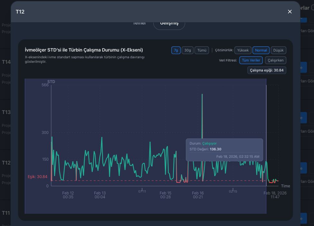Set resolution to Yüksek
The width and height of the screenshot is (314, 226).
243,50
